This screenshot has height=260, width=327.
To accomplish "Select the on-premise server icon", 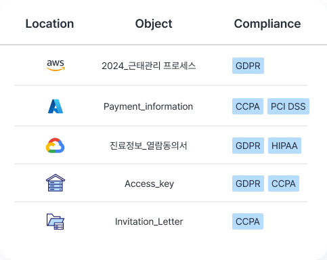I will [x=56, y=183].
